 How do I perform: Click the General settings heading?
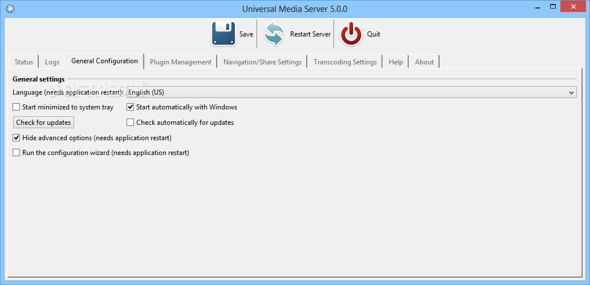point(38,79)
